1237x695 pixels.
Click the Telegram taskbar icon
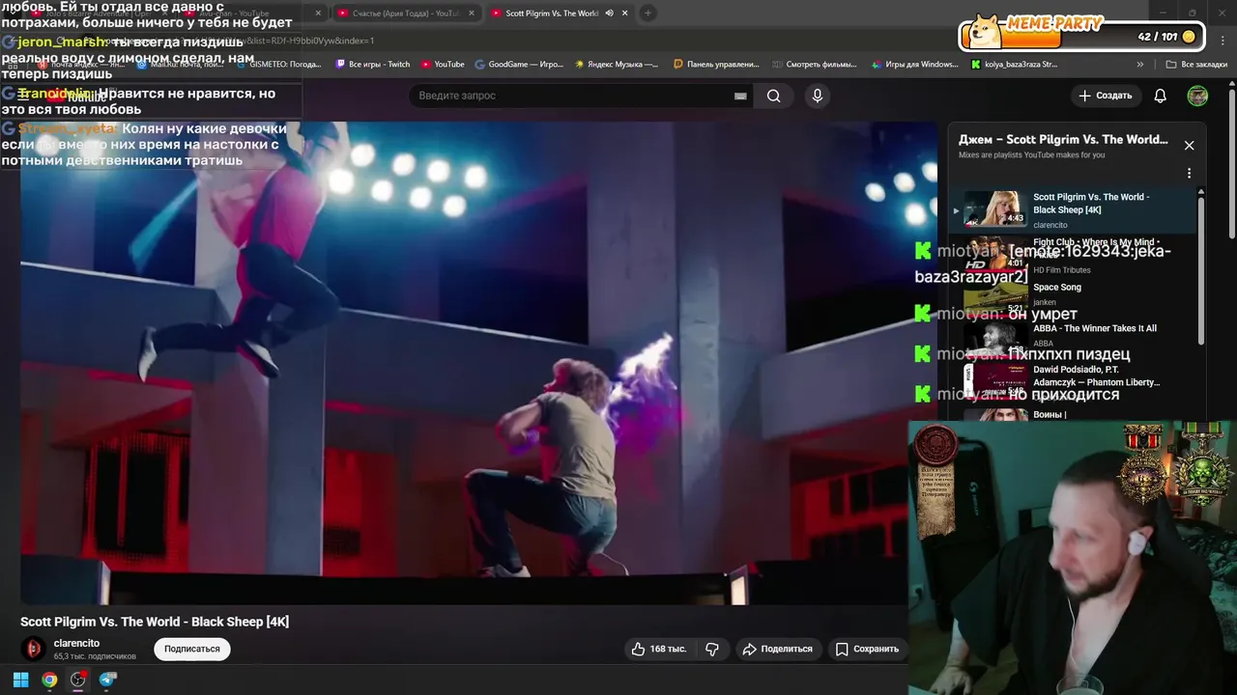[107, 680]
